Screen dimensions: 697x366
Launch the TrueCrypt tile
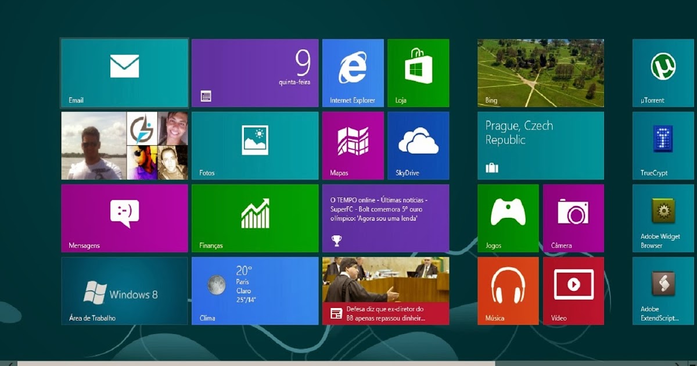[663, 146]
